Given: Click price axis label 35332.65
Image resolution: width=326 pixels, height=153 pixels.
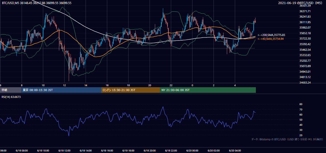Looking at the screenshot, I should 305,55.
